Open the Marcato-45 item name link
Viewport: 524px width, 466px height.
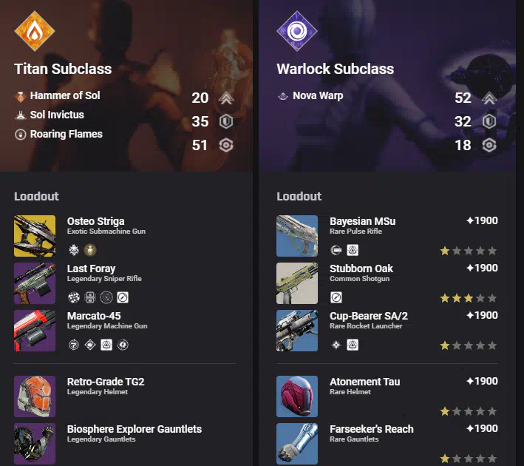click(x=94, y=316)
